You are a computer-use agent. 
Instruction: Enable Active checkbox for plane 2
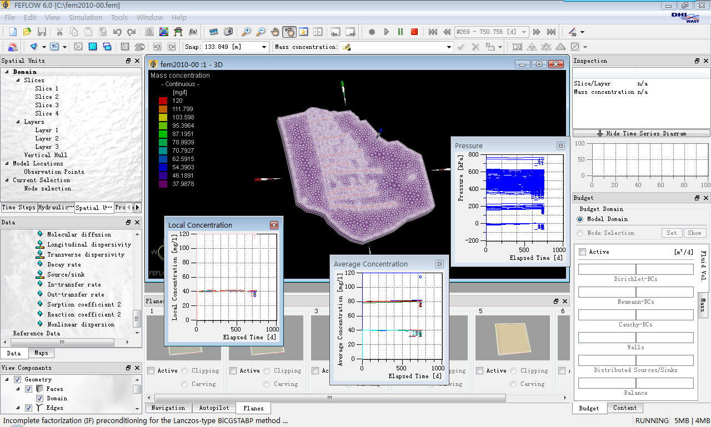click(233, 371)
